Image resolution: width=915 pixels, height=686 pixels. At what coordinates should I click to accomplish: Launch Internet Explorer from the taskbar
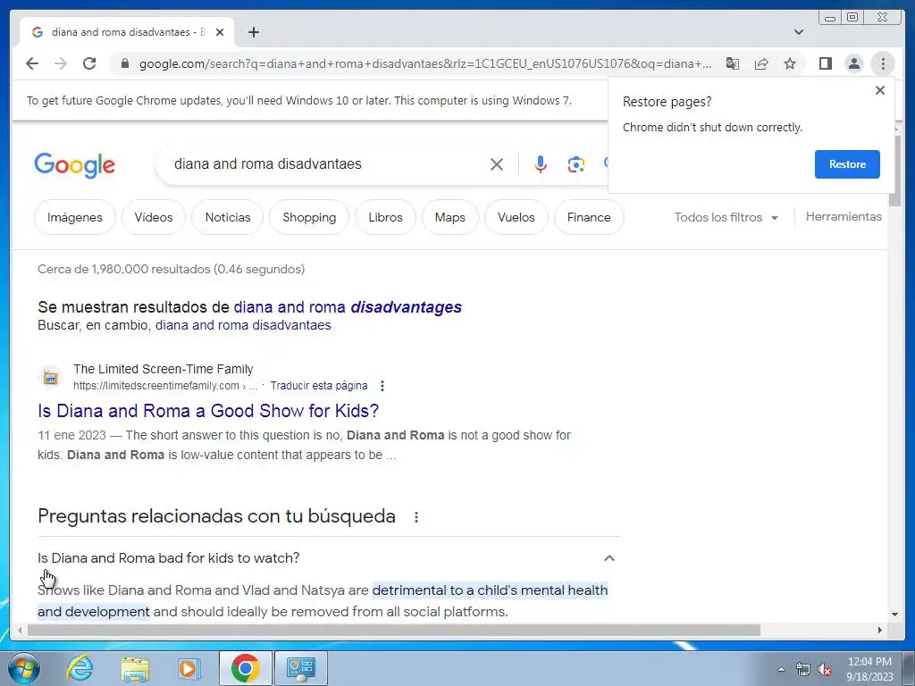click(x=80, y=668)
